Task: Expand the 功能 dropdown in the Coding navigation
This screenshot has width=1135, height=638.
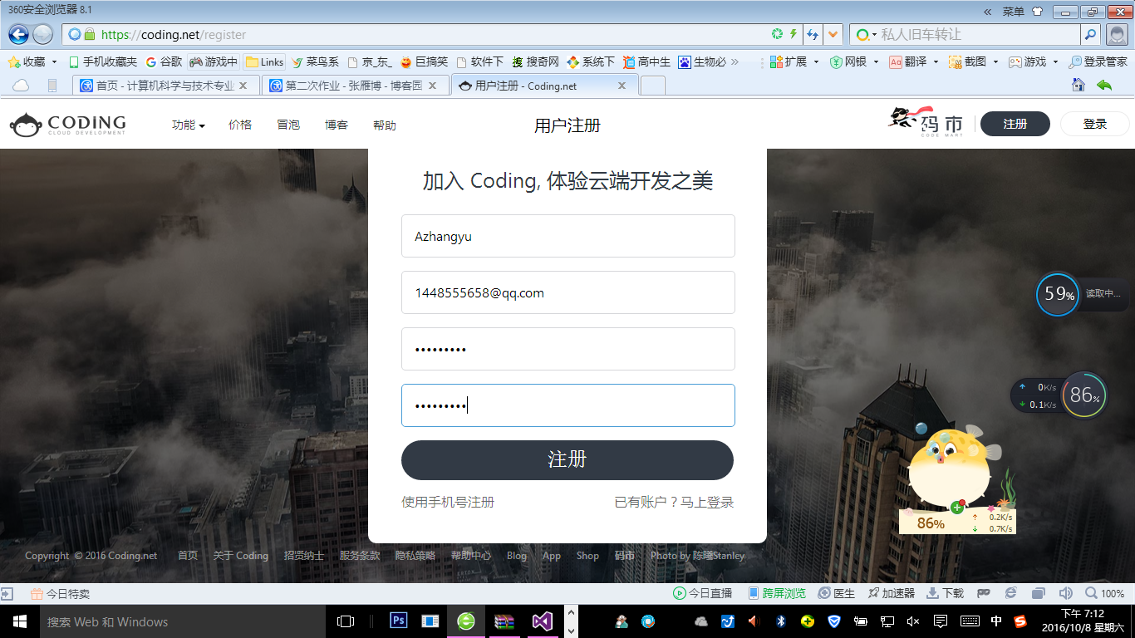Action: tap(189, 125)
